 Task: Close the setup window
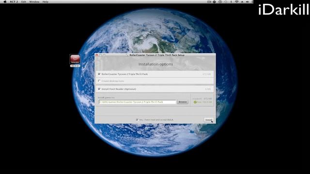[97, 55]
